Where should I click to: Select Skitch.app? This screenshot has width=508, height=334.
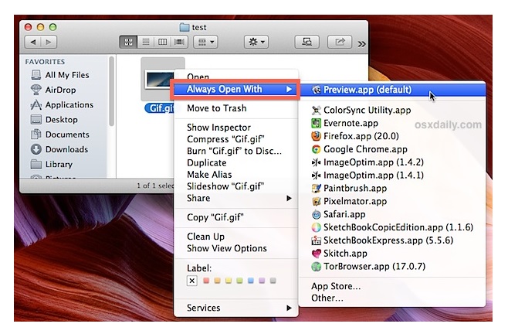tap(392, 253)
